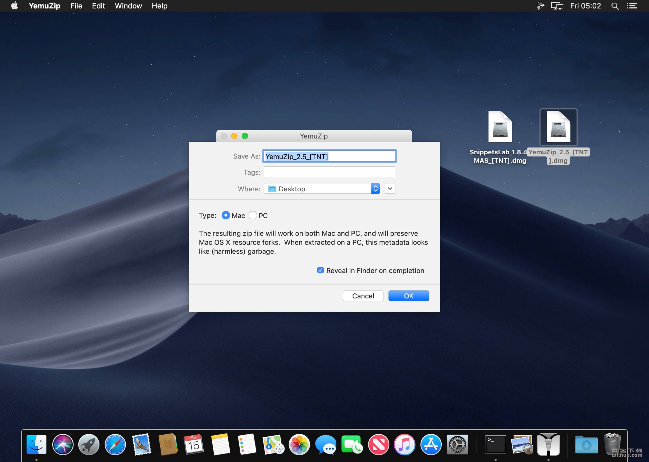Image resolution: width=649 pixels, height=462 pixels.
Task: Launch Siri from the Dock
Action: (x=63, y=444)
